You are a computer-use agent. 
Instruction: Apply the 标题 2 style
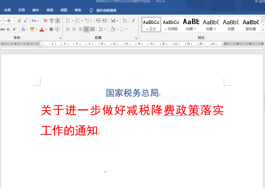(211, 25)
